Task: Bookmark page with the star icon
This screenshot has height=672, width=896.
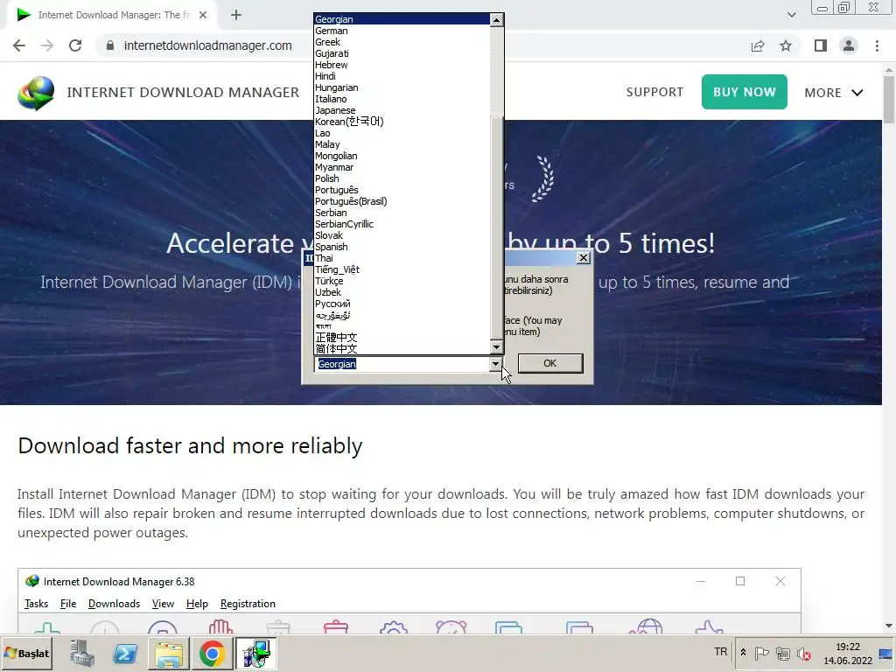Action: pyautogui.click(x=786, y=45)
